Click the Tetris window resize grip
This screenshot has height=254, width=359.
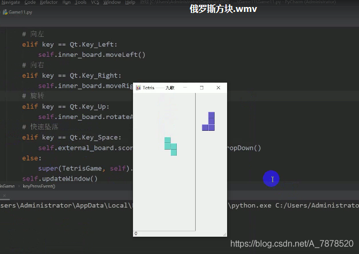click(224, 235)
